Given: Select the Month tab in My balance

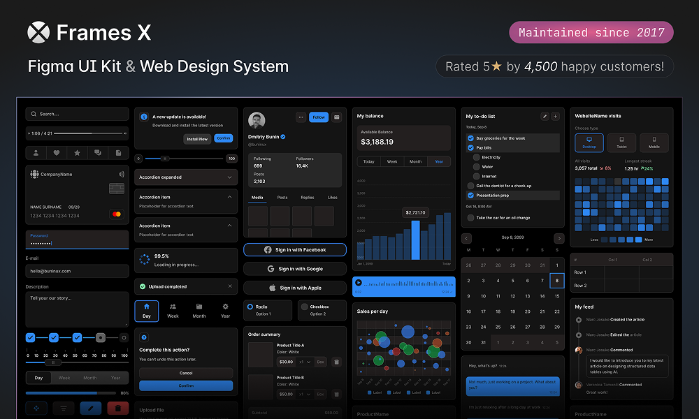Looking at the screenshot, I should tap(415, 161).
